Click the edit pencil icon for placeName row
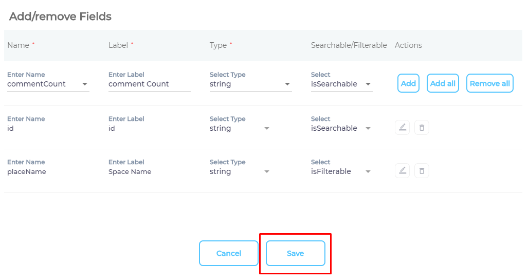Screen dimensions: 528x280 pyautogui.click(x=403, y=171)
